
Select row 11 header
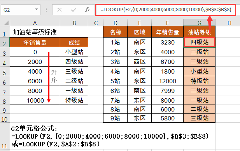pos(5,136)
